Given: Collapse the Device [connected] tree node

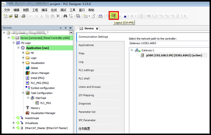Looking at the screenshot, I should (9, 38).
